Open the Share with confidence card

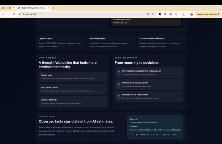click(162, 42)
